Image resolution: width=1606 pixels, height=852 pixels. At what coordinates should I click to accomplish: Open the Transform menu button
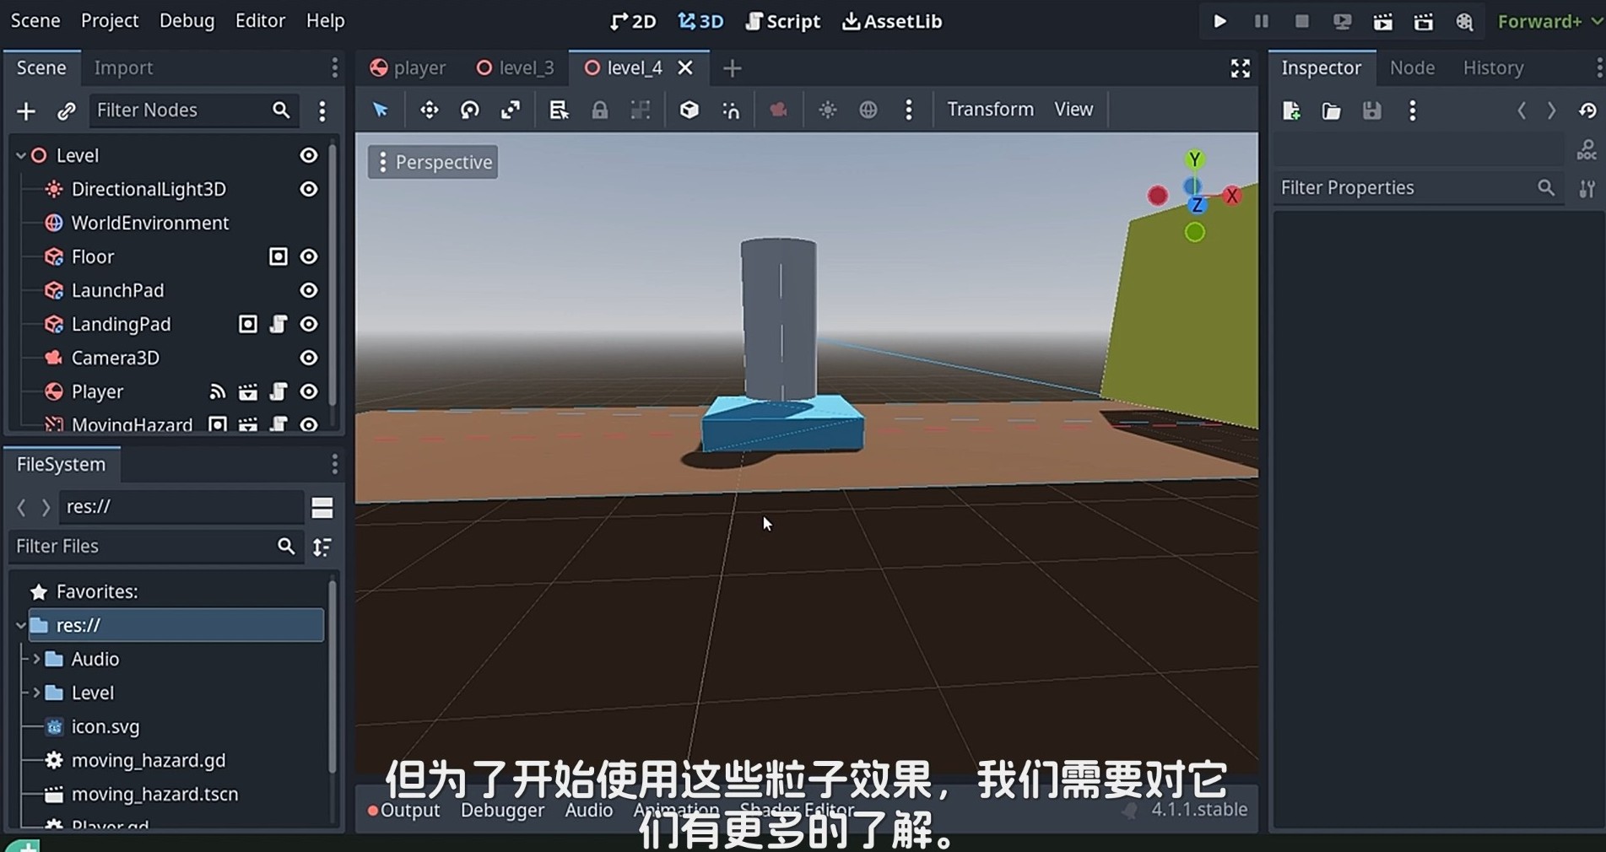990,109
